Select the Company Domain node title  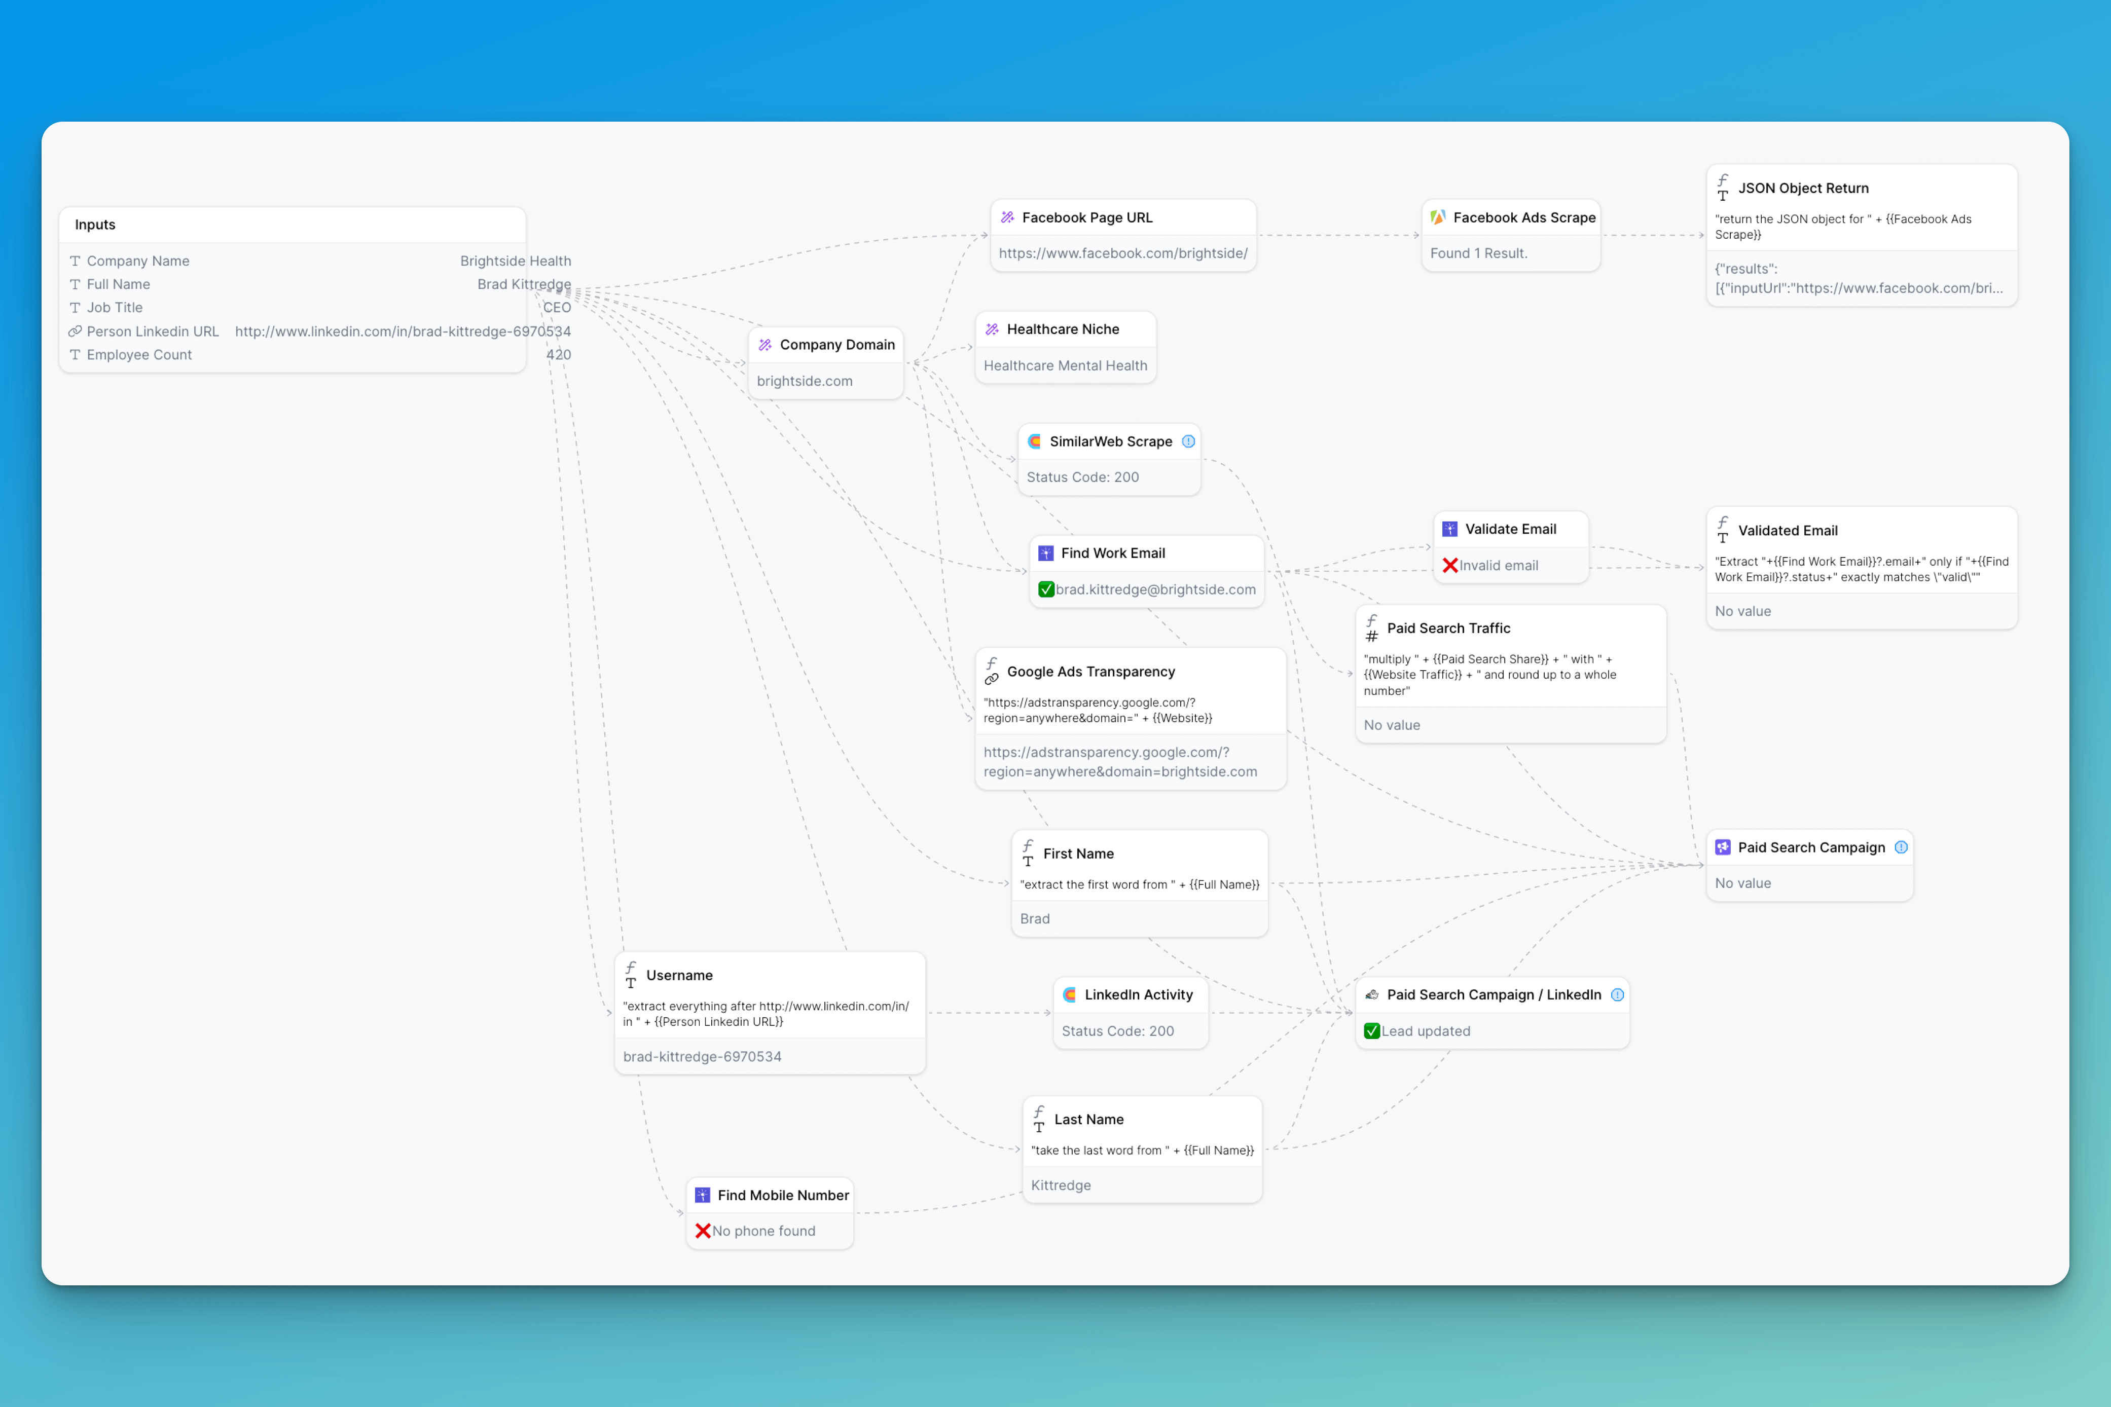[838, 345]
